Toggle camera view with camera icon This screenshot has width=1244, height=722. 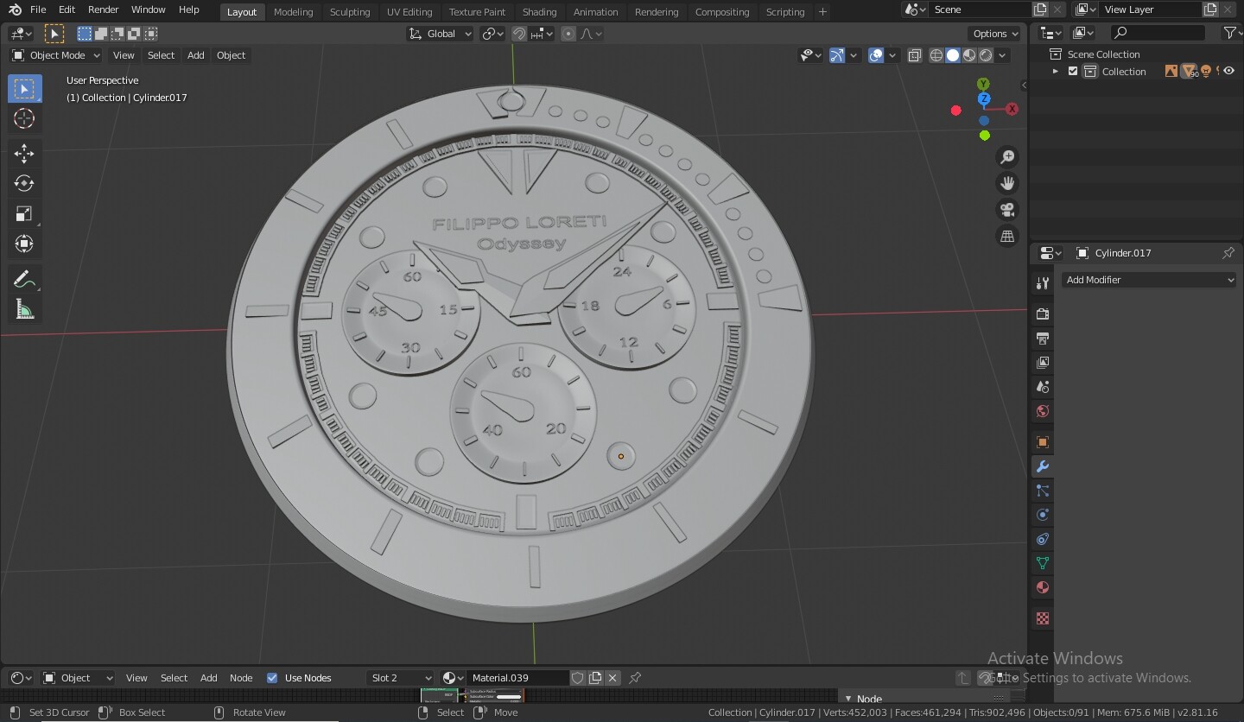[x=1007, y=210]
